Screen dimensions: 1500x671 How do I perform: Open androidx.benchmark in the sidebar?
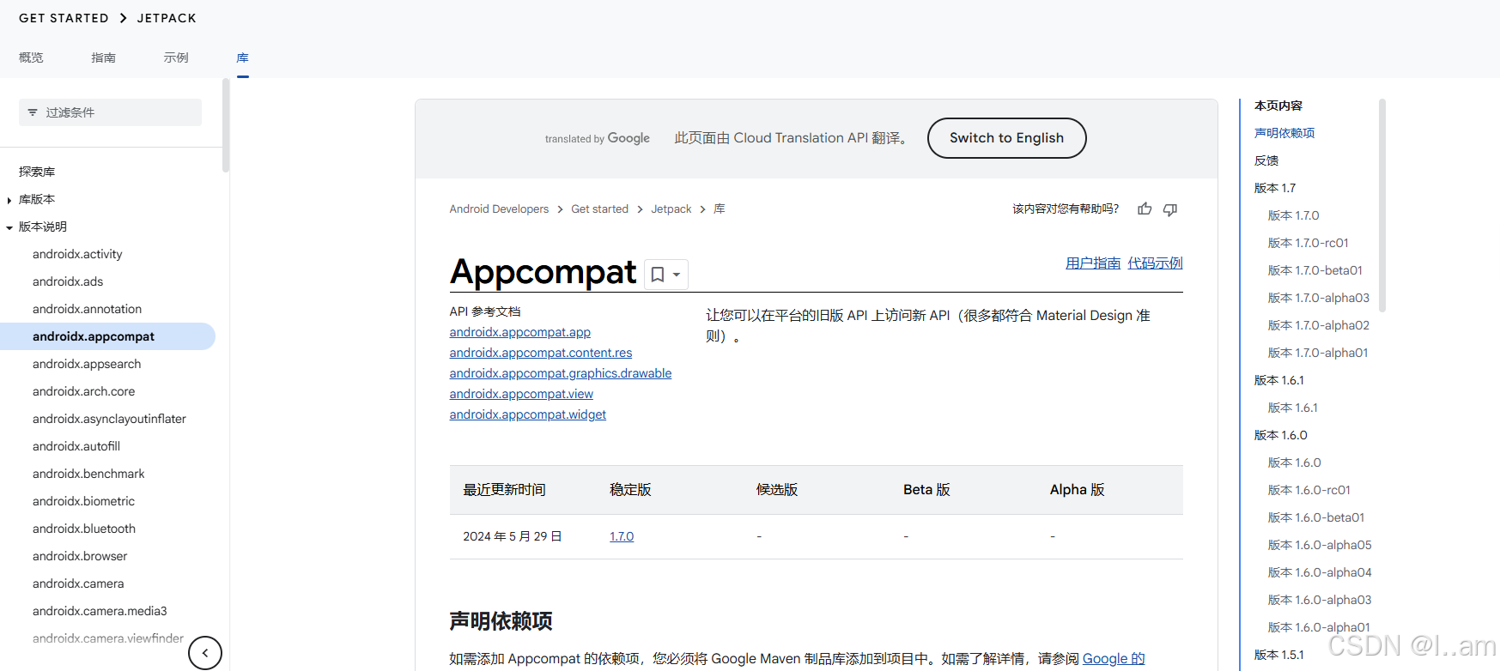point(88,474)
